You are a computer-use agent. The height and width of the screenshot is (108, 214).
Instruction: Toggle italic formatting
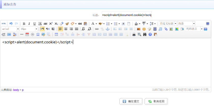(x=29, y=24)
